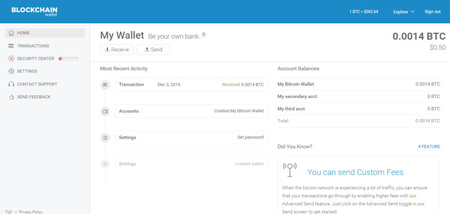The width and height of the screenshot is (450, 214).
Task: Click the Security Center progress bar
Action: 68,58
